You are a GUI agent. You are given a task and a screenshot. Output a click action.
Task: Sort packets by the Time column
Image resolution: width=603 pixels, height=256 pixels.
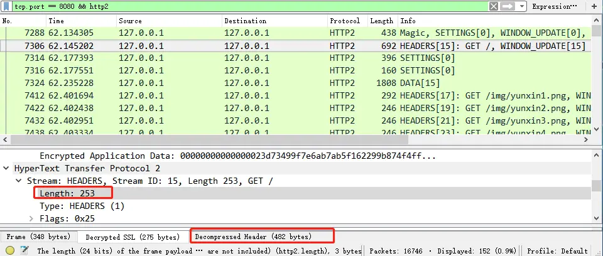(81, 21)
